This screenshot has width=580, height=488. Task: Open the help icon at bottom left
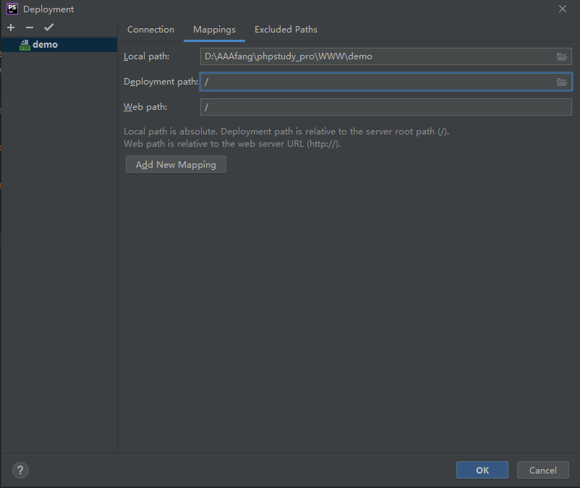pos(20,470)
